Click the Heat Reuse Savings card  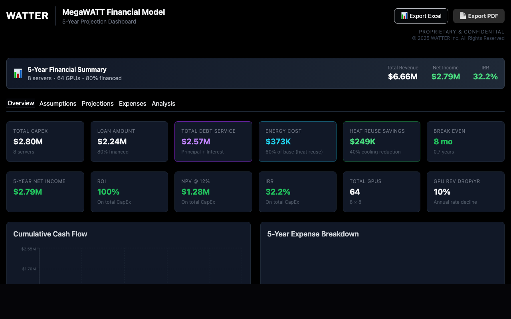(381, 142)
